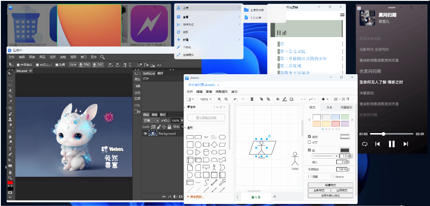Image resolution: width=430 pixels, height=206 pixels.
Task: Enable the shadow checkbox in drawio style panel
Action: click(310, 176)
